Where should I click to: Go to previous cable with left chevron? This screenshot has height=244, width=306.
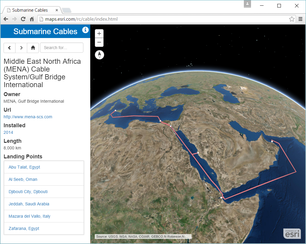click(10, 48)
